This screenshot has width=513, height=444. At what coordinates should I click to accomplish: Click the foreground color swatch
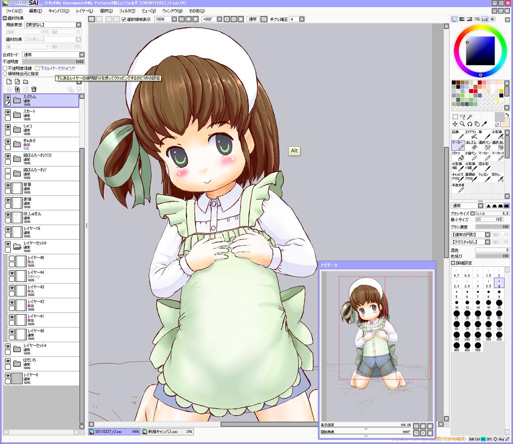pos(499,117)
